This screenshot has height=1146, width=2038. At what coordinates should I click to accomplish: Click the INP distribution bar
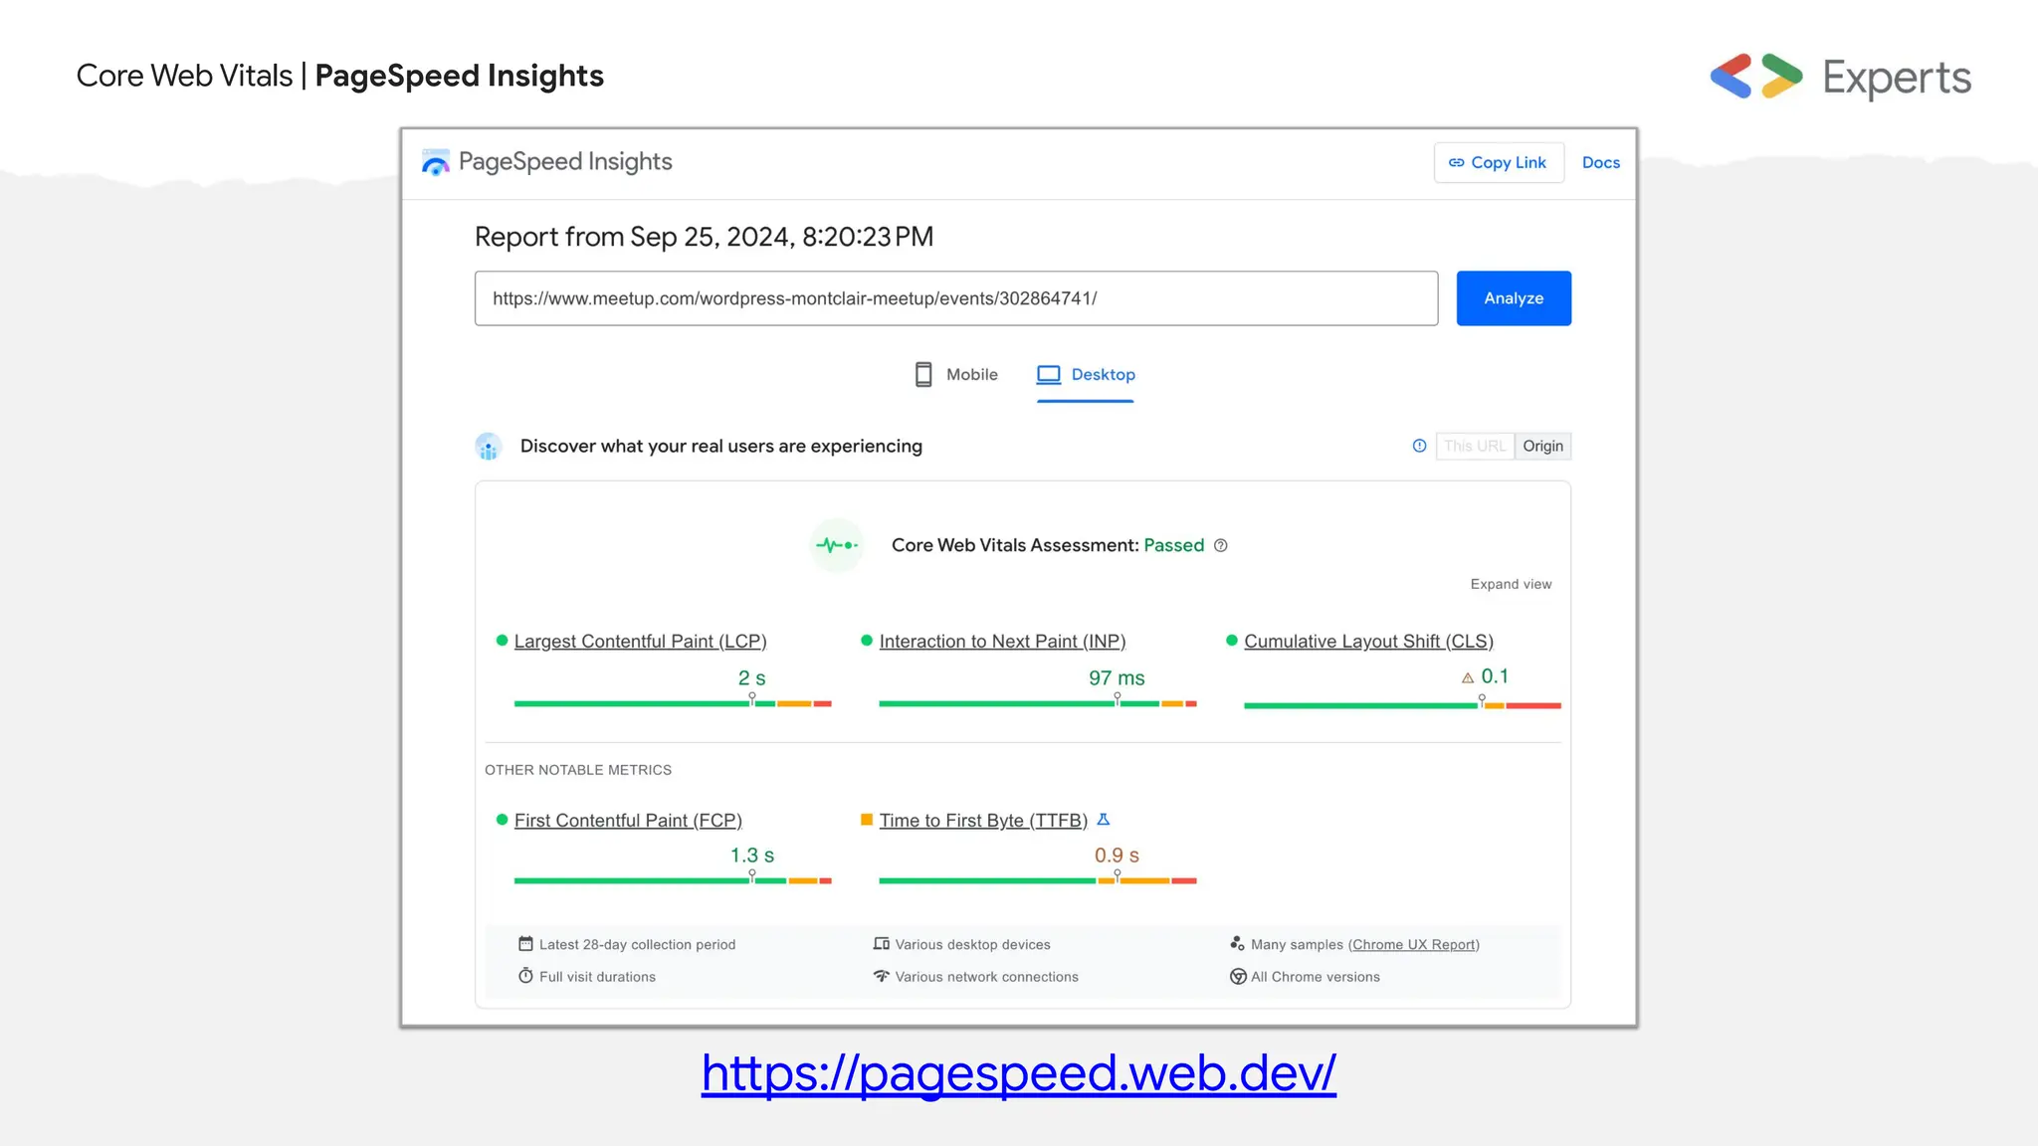click(1038, 703)
